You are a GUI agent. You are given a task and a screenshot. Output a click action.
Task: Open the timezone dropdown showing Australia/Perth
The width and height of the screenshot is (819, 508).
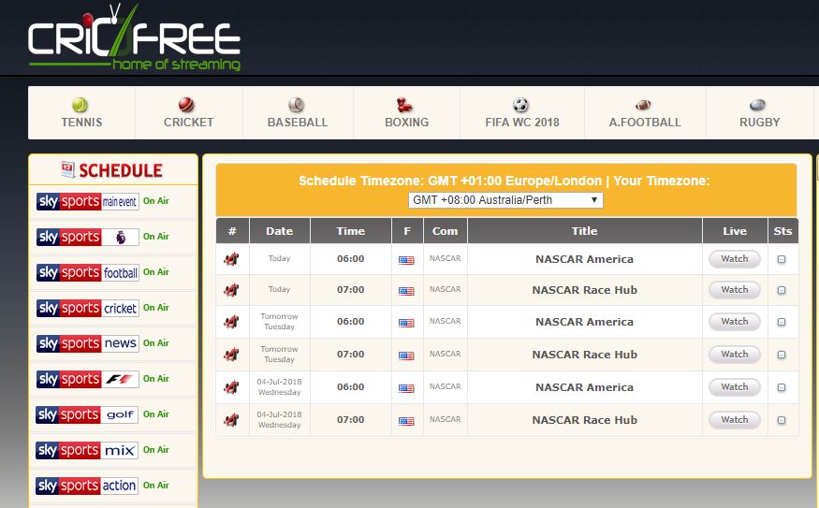click(505, 200)
